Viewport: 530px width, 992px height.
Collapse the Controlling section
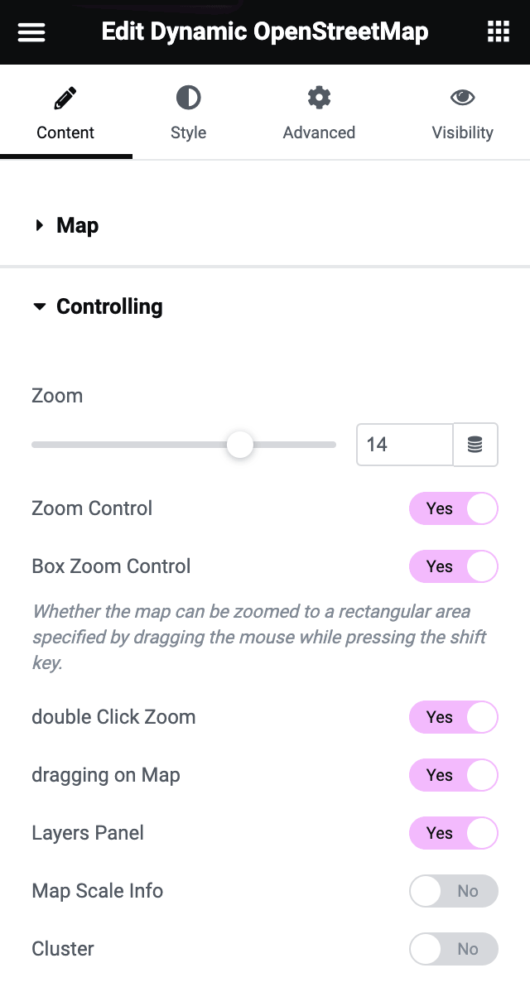click(108, 306)
